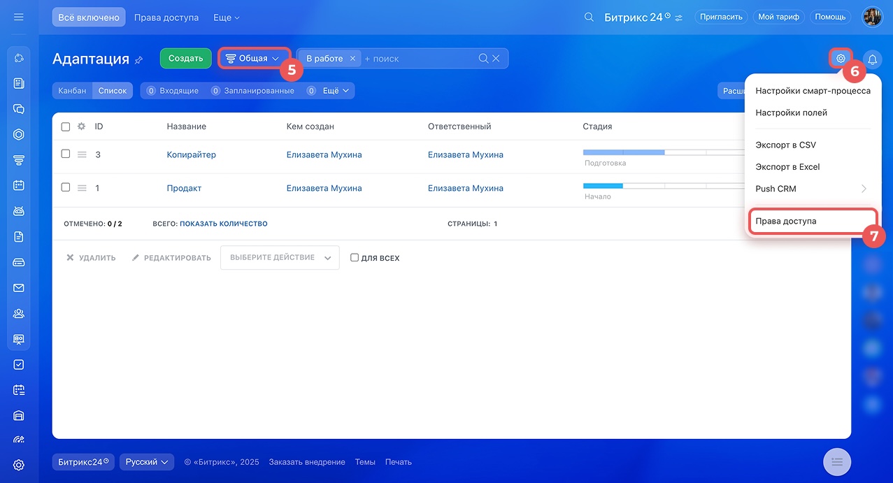Tick the checkbox for Копирайтер row
Image resolution: width=893 pixels, height=483 pixels.
66,154
